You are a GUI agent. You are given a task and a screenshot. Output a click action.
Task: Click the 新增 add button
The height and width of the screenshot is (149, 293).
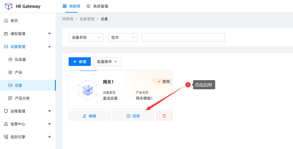click(80, 62)
